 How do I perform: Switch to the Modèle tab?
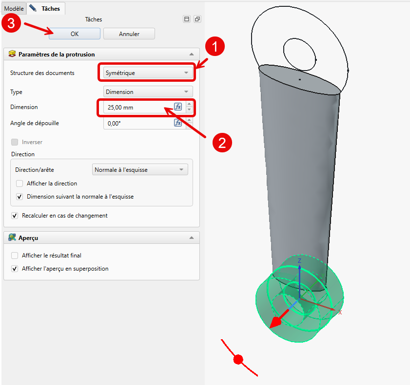click(x=14, y=8)
